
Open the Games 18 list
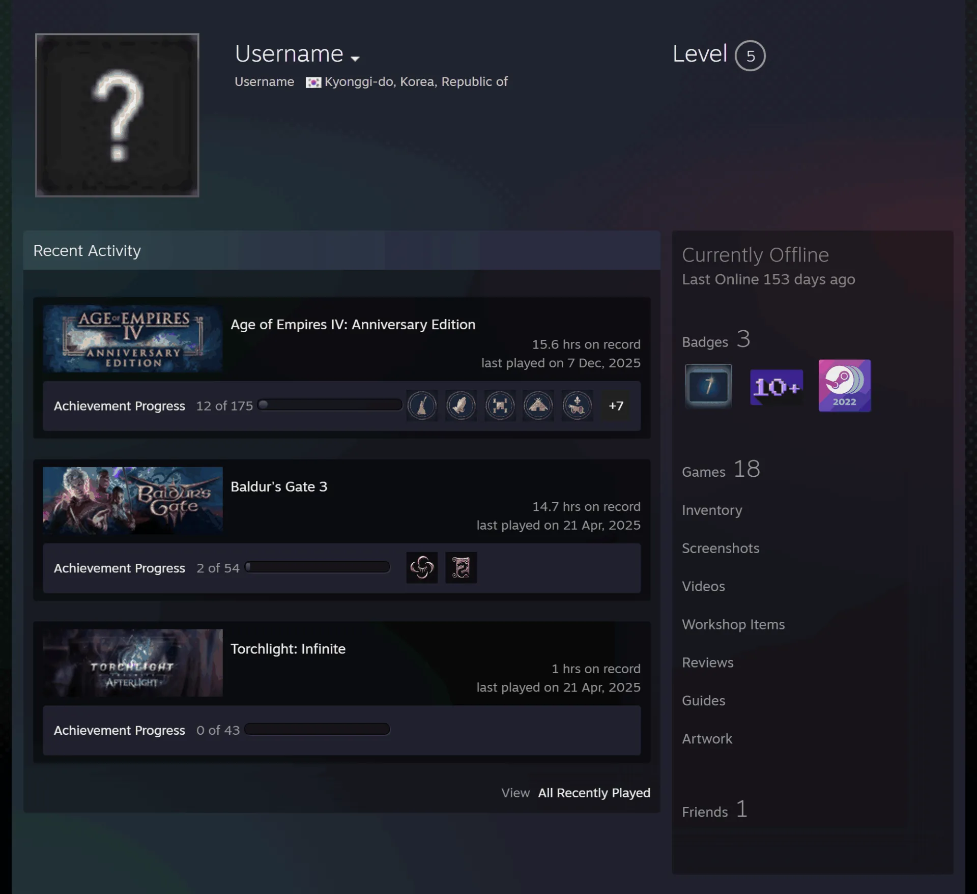point(721,469)
